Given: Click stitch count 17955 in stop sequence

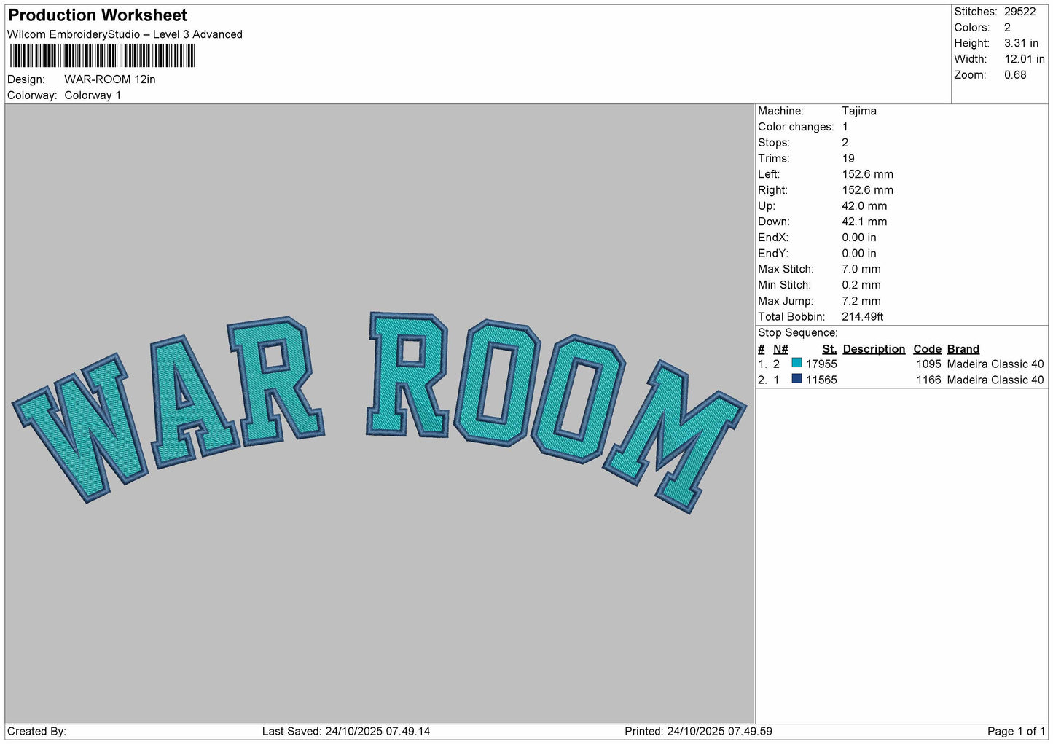Looking at the screenshot, I should [821, 364].
